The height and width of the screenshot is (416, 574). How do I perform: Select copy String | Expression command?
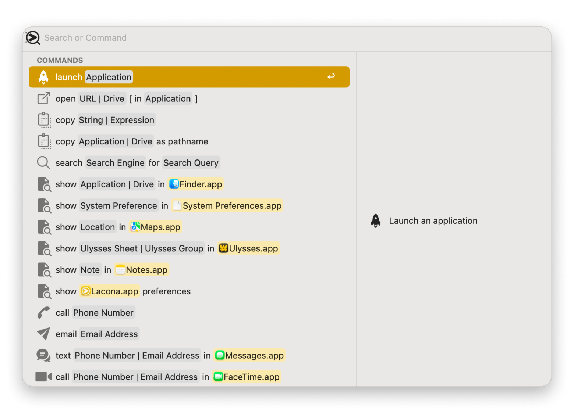coord(189,120)
